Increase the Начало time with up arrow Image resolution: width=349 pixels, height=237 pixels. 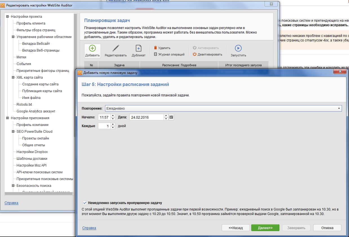pos(113,116)
